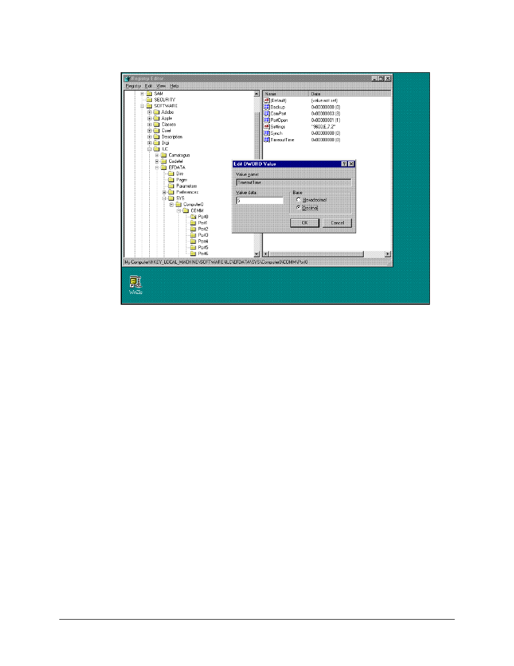Viewport: 514px width, 666px height.
Task: Collapse the SOFTWARE key
Action: pos(142,106)
